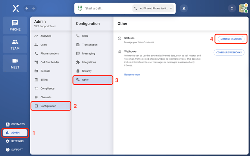
Task: Open the TEAM section
Action: tap(15, 44)
